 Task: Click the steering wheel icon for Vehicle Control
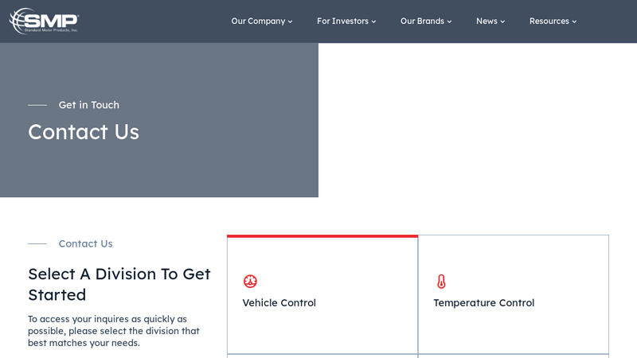pyautogui.click(x=250, y=281)
